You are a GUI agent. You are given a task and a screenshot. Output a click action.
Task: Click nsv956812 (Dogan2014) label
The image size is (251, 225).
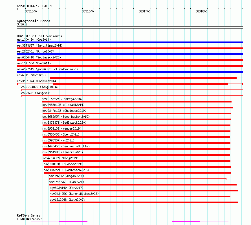click(x=66, y=176)
